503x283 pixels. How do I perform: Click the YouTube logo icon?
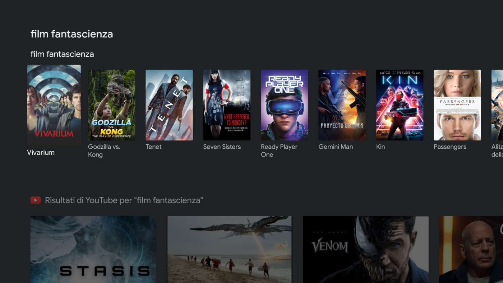[x=36, y=200]
